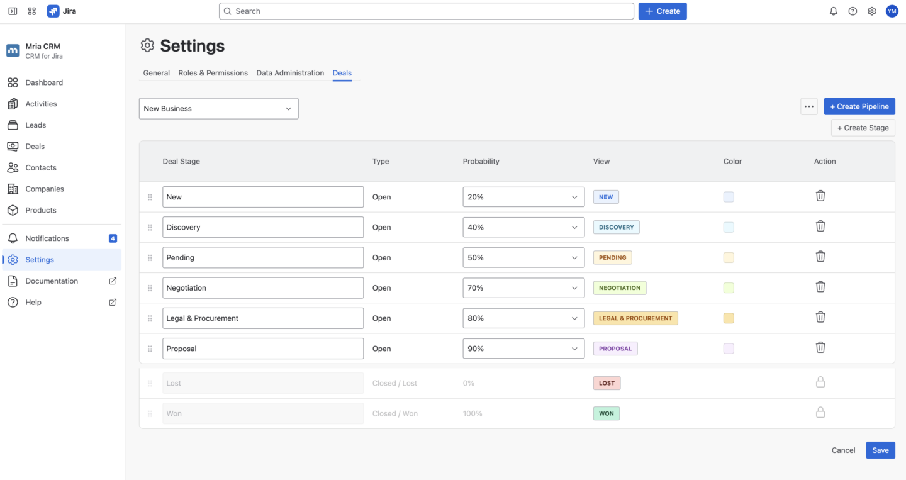The image size is (906, 480).
Task: Click the Proposal stage name field
Action: pyautogui.click(x=263, y=348)
